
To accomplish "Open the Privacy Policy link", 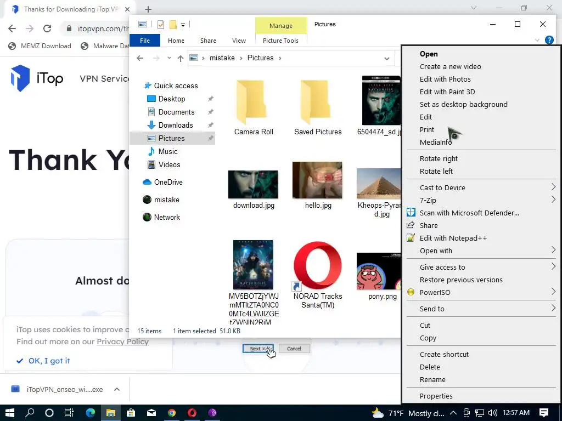I will click(x=122, y=342).
